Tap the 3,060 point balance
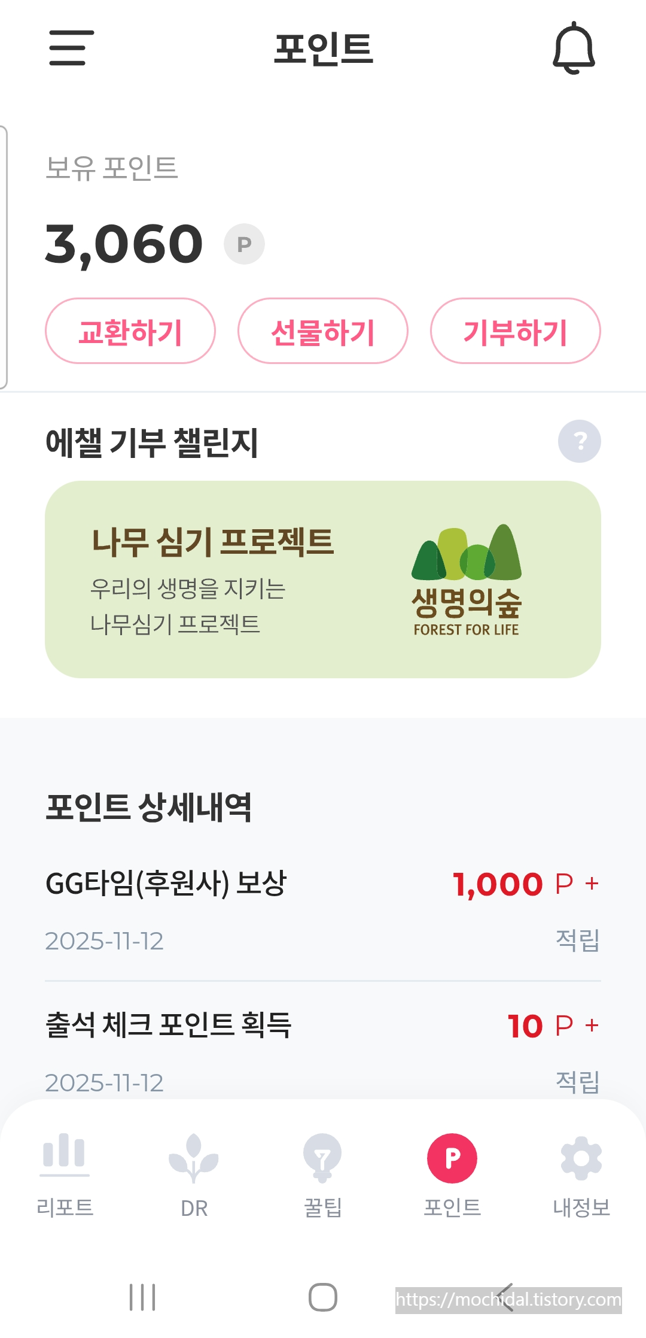 coord(124,244)
